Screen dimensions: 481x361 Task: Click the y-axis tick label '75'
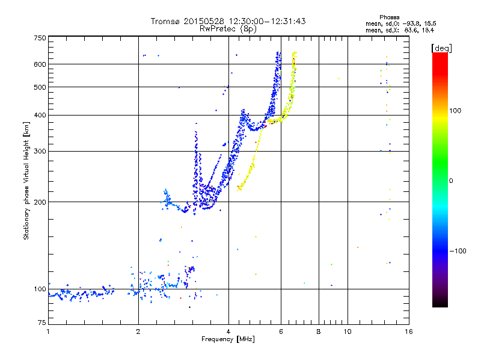[42, 322]
